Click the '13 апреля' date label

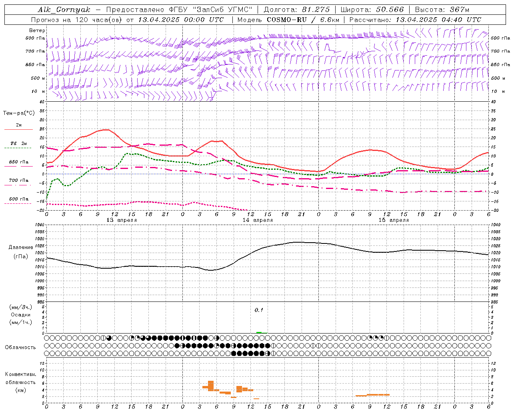click(122, 220)
